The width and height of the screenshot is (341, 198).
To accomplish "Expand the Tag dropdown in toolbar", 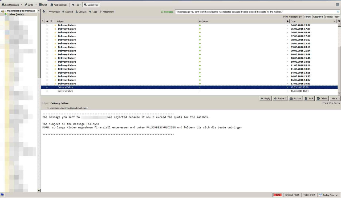I will pyautogui.click(x=81, y=5).
